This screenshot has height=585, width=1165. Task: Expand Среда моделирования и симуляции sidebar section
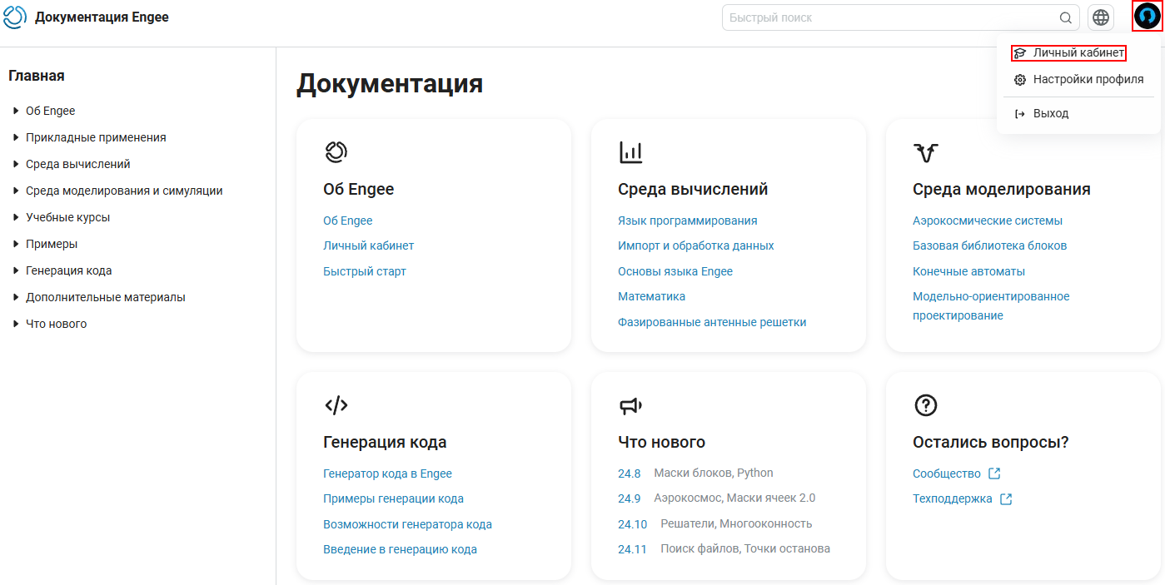(16, 191)
